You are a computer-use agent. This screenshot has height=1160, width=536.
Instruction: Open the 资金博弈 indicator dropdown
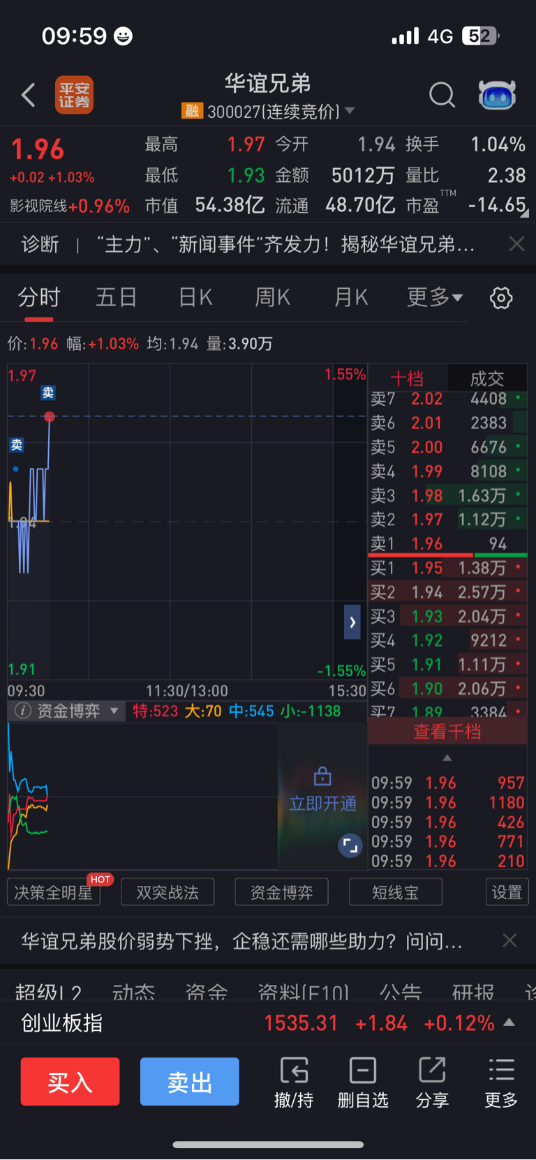(x=114, y=711)
